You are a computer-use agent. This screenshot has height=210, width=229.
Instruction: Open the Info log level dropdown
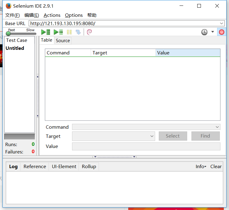click(201, 167)
